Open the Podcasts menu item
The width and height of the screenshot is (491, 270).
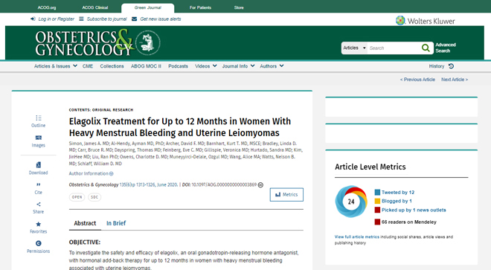point(179,66)
